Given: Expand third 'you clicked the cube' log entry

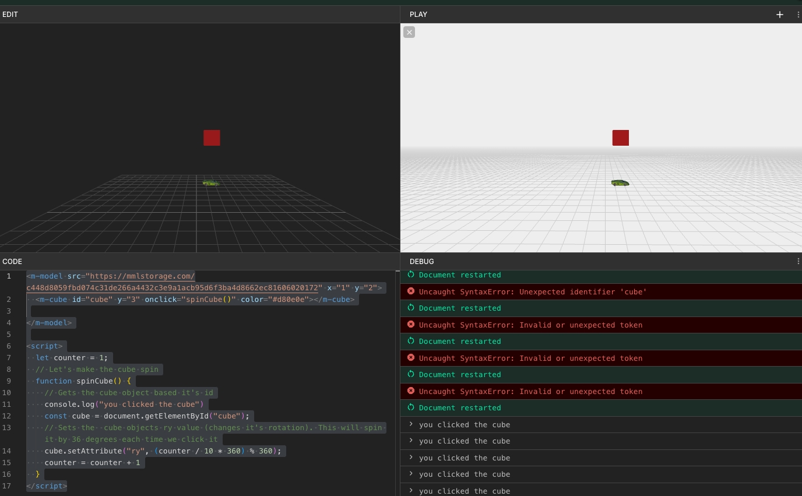Looking at the screenshot, I should click(x=411, y=458).
